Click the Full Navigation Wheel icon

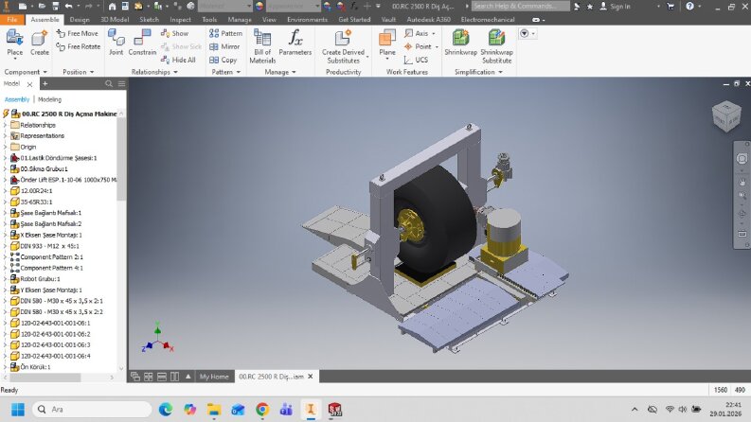pos(742,158)
